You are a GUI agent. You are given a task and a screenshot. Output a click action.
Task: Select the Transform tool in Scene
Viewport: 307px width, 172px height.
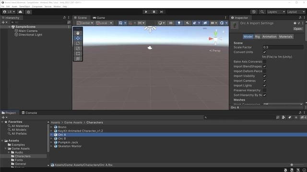(78, 58)
